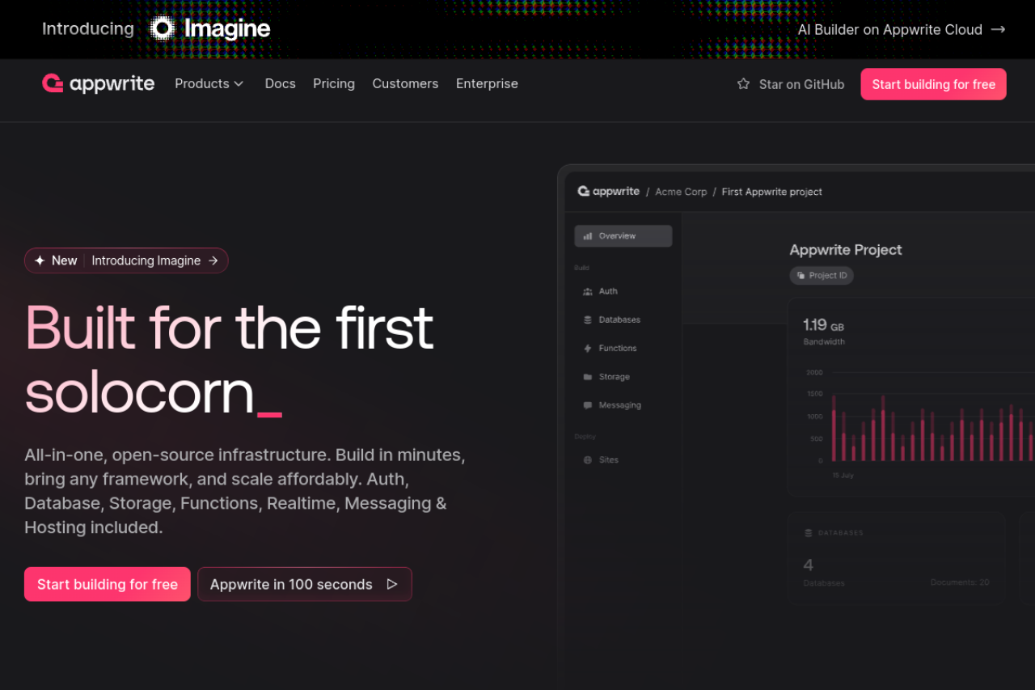This screenshot has width=1035, height=690.
Task: Click the Messaging chat bubble icon
Action: 588,405
